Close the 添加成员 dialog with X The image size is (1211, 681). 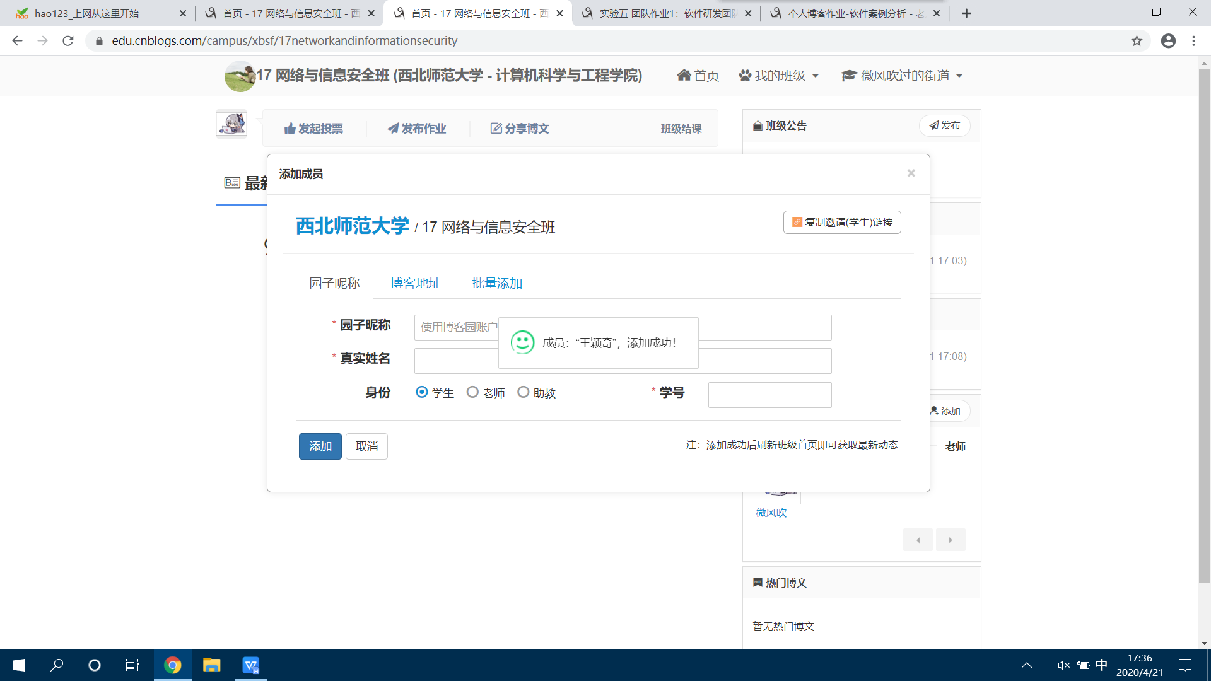click(911, 173)
